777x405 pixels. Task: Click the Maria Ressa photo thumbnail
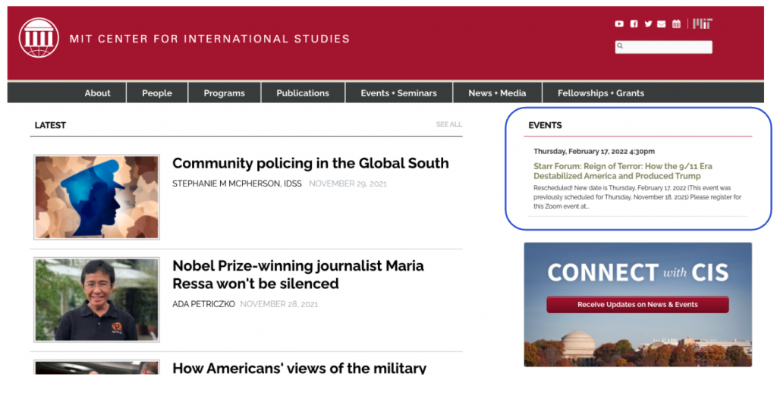[x=96, y=300]
